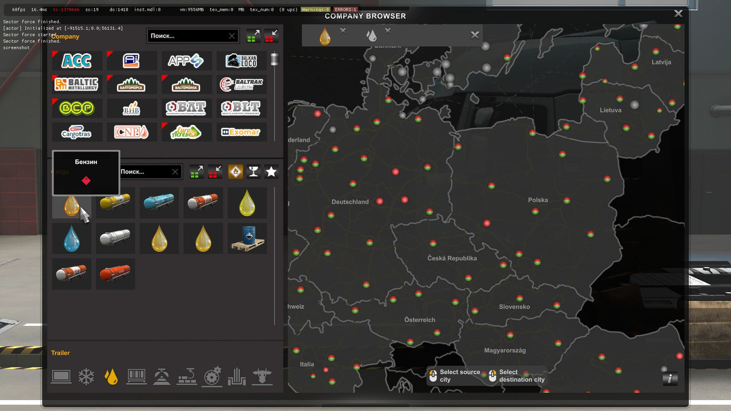Deselect all companies with the red grid button

(271, 36)
